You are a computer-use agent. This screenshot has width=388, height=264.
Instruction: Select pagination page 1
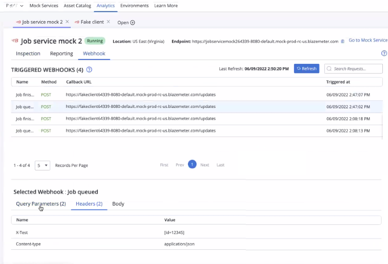coord(192,165)
